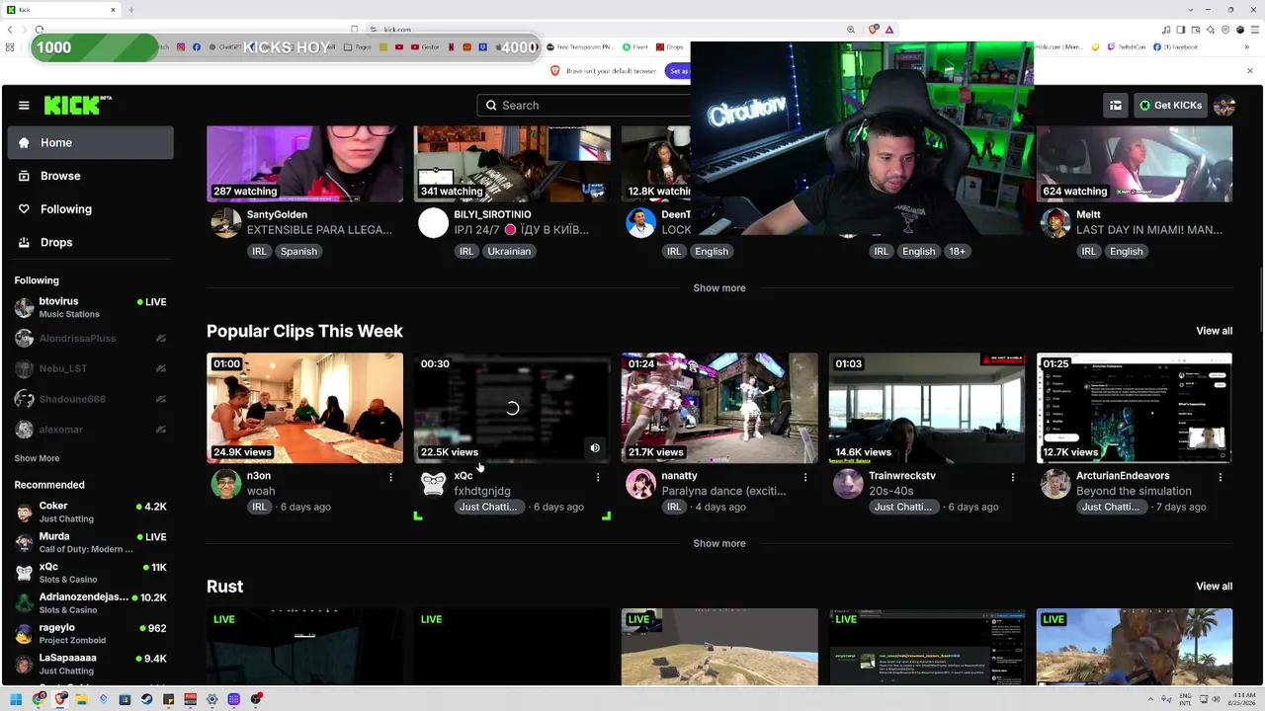Viewport: 1265px width, 711px height.
Task: Close the Kick browser tab
Action: click(113, 10)
